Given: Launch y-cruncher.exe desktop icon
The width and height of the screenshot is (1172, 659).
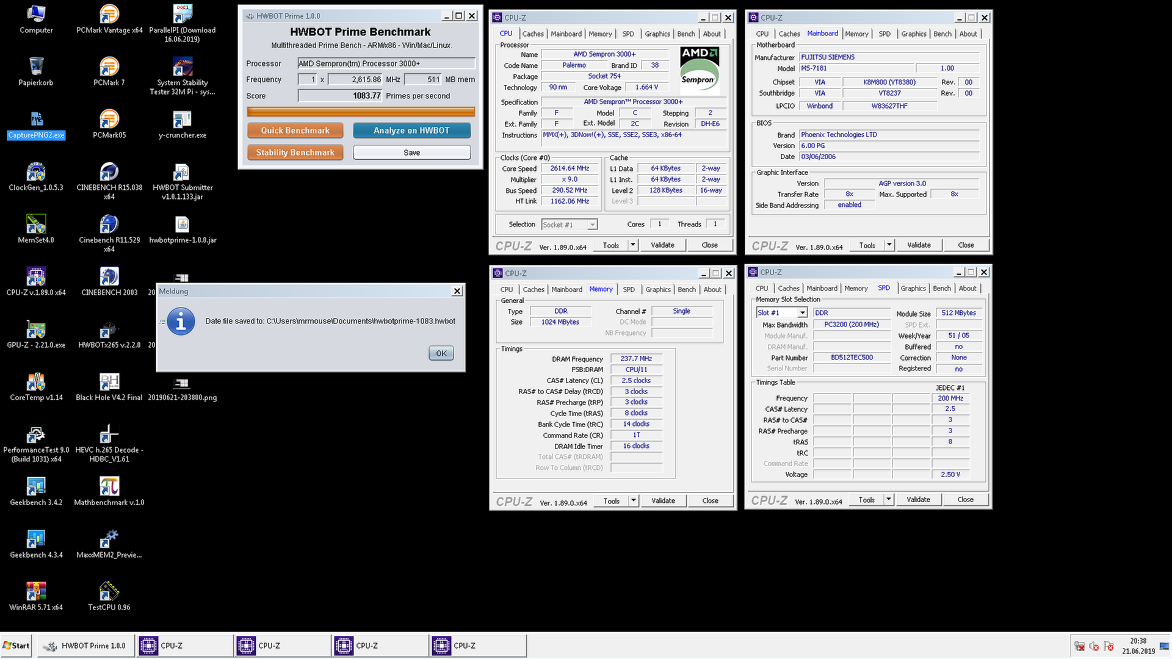Looking at the screenshot, I should tap(183, 124).
